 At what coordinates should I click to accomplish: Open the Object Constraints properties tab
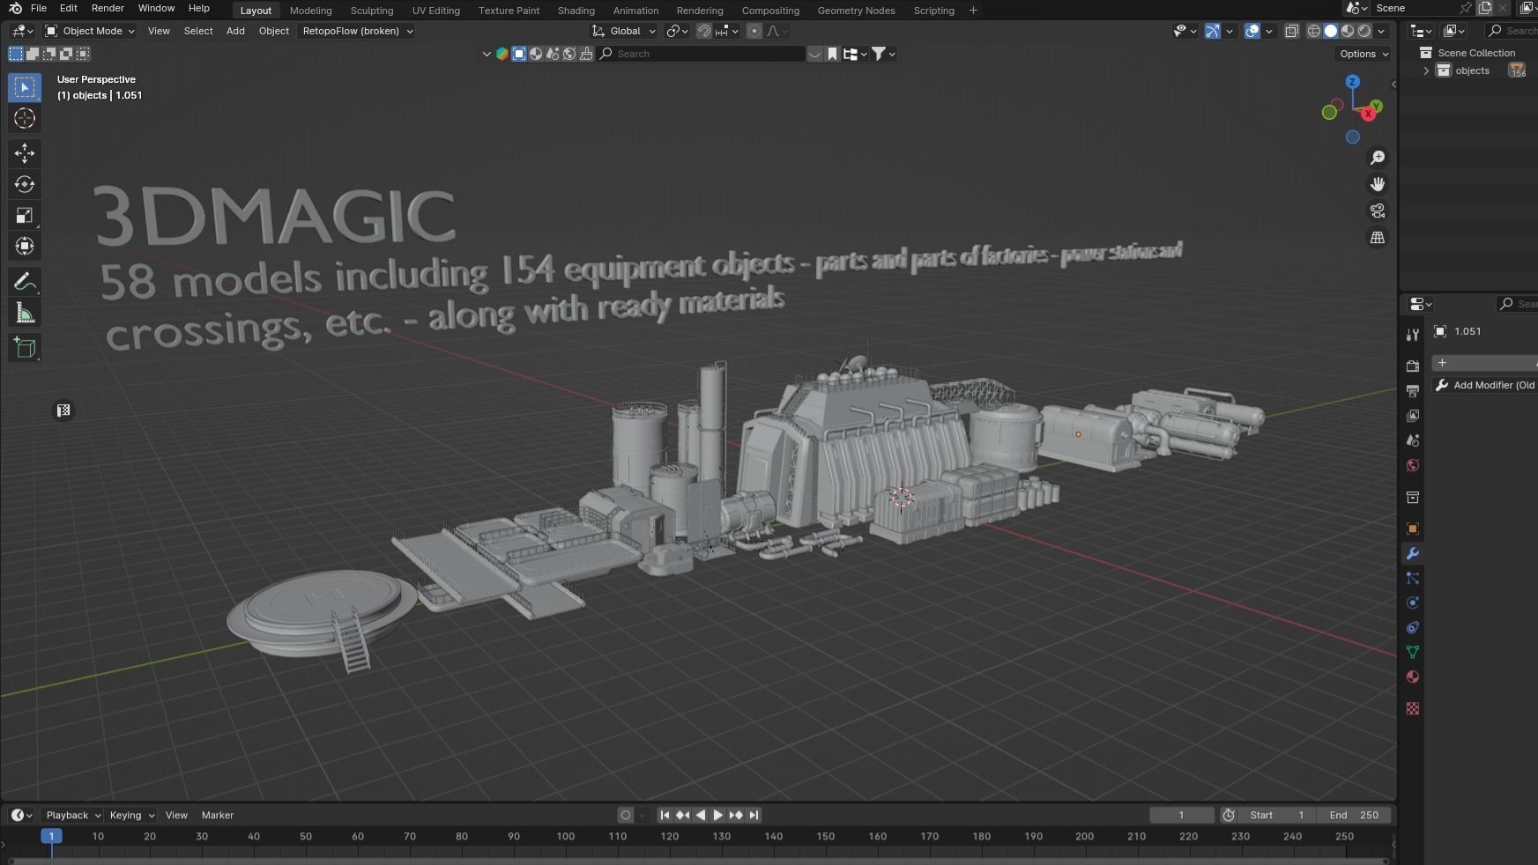click(1413, 627)
